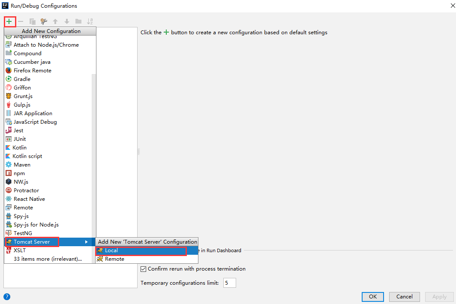Select the Griffon configuration icon

(x=9, y=87)
